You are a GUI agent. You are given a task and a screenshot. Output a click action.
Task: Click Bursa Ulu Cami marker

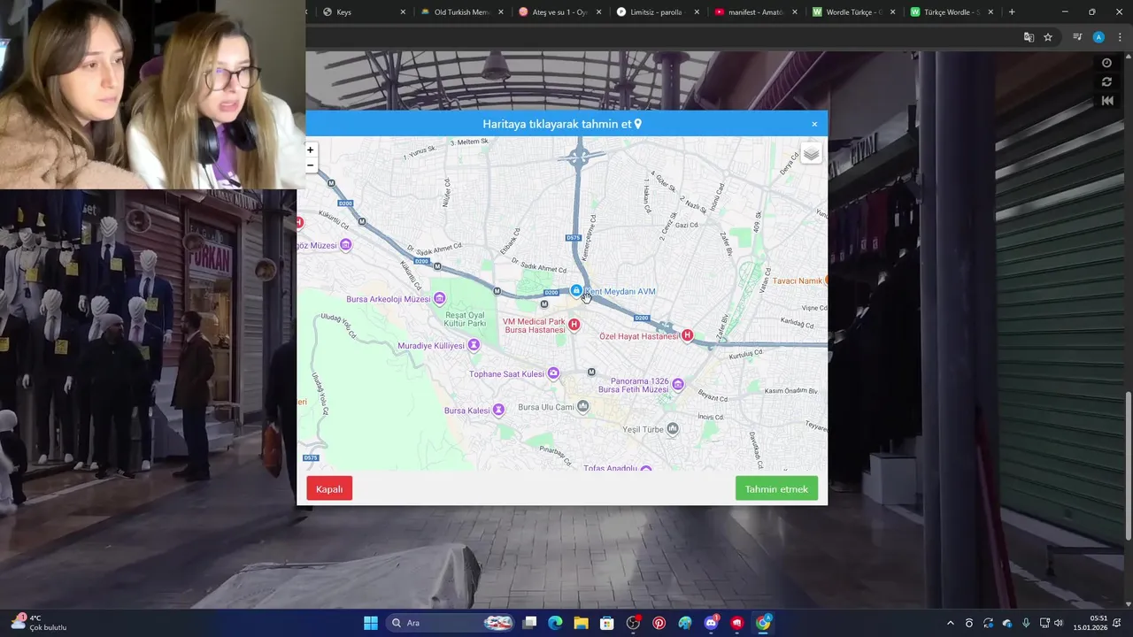point(582,407)
